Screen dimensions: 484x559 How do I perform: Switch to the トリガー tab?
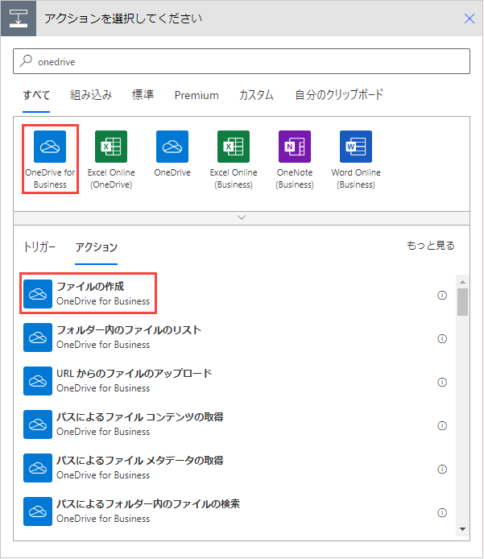point(39,247)
